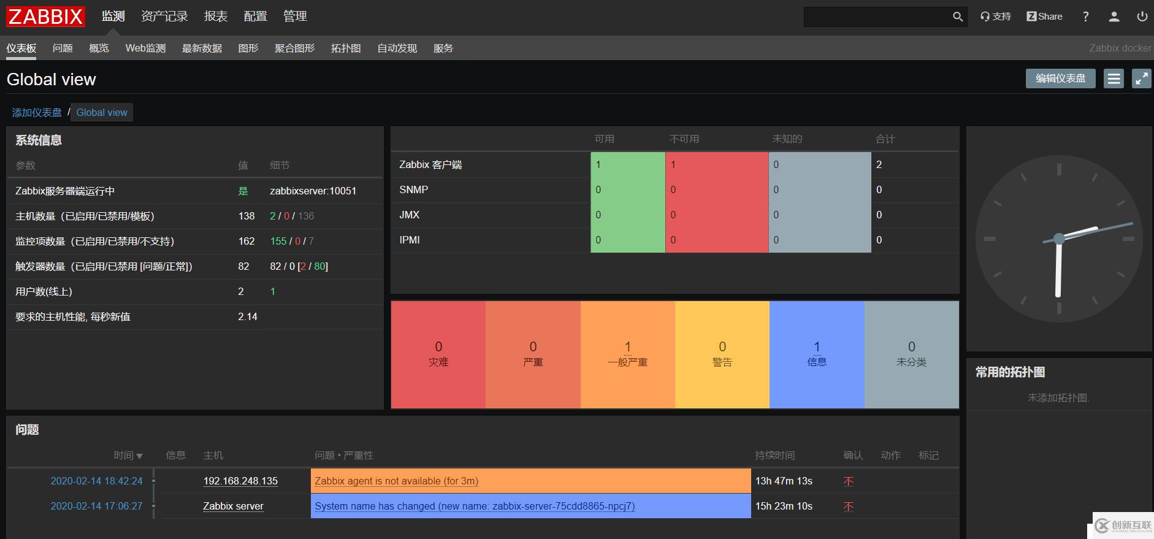Image resolution: width=1154 pixels, height=539 pixels.
Task: Switch to the 图形 submenu tab
Action: 248,48
